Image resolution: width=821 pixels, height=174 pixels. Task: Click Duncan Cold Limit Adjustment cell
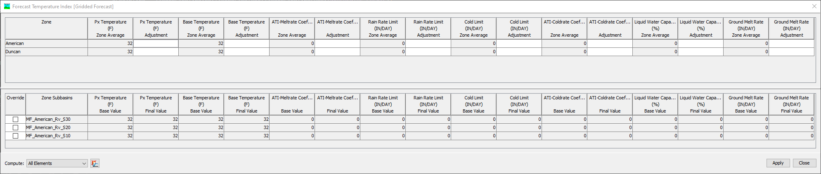point(519,52)
